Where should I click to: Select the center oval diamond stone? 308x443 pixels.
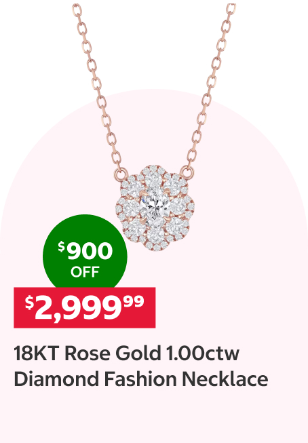155,204
